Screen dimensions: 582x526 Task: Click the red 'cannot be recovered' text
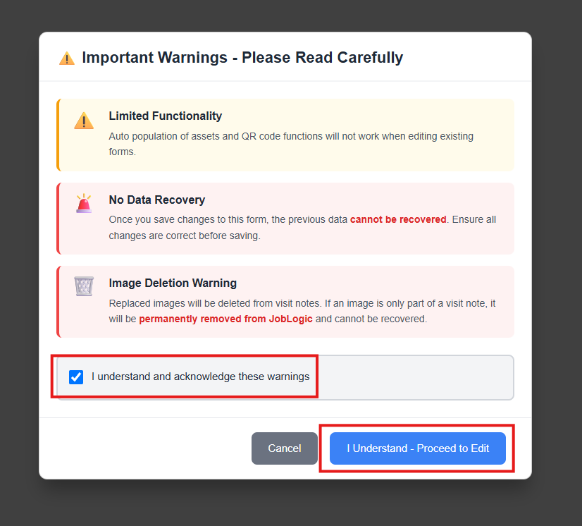coord(398,219)
